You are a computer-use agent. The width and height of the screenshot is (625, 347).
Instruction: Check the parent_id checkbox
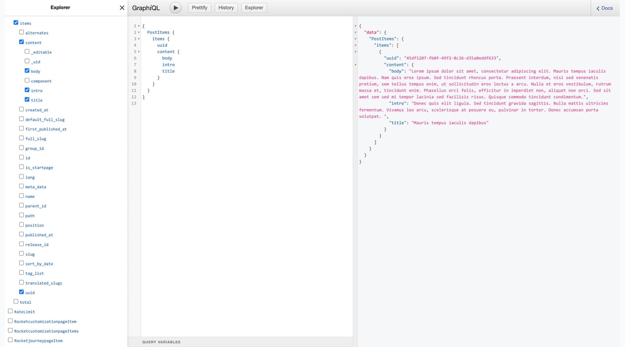(21, 205)
